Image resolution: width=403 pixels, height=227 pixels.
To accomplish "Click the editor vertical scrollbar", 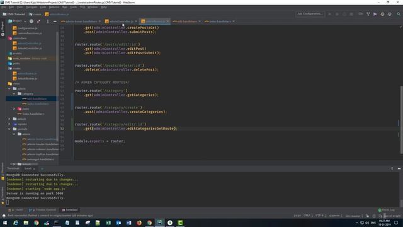I will pos(401,120).
